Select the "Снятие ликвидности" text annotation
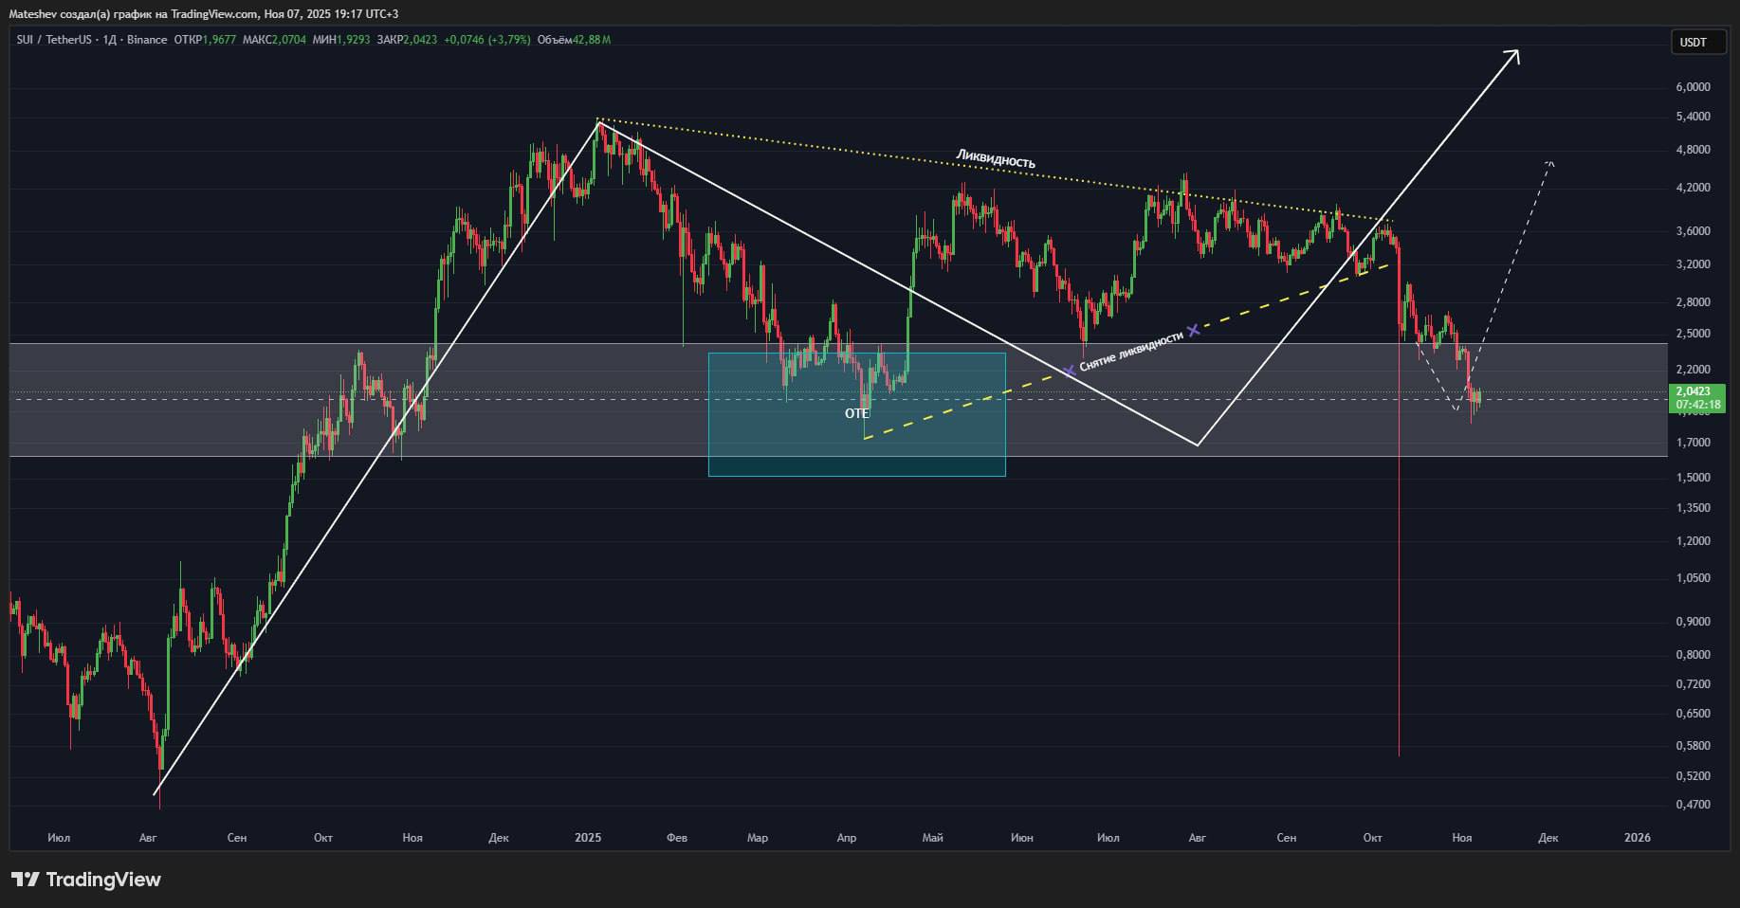 tap(1131, 351)
